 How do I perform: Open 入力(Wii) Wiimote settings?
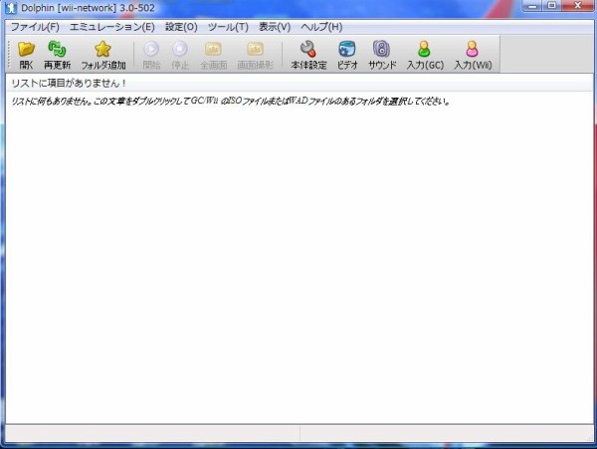[473, 55]
